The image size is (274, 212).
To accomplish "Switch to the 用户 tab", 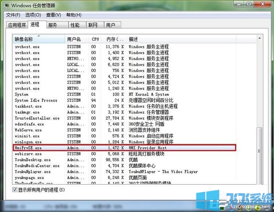I will [110, 25].
